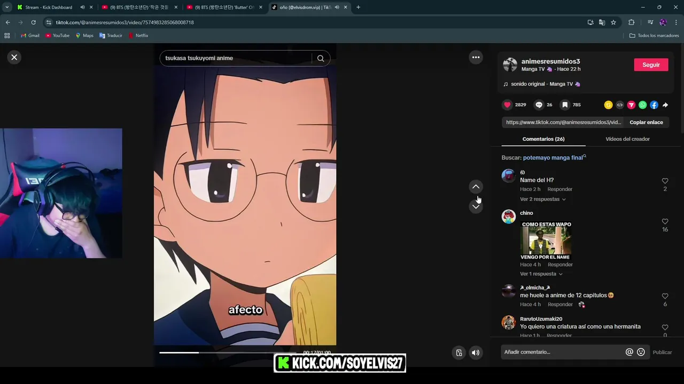Toggle the auto-scroll icon beside volume
The width and height of the screenshot is (684, 384).
pos(458,353)
